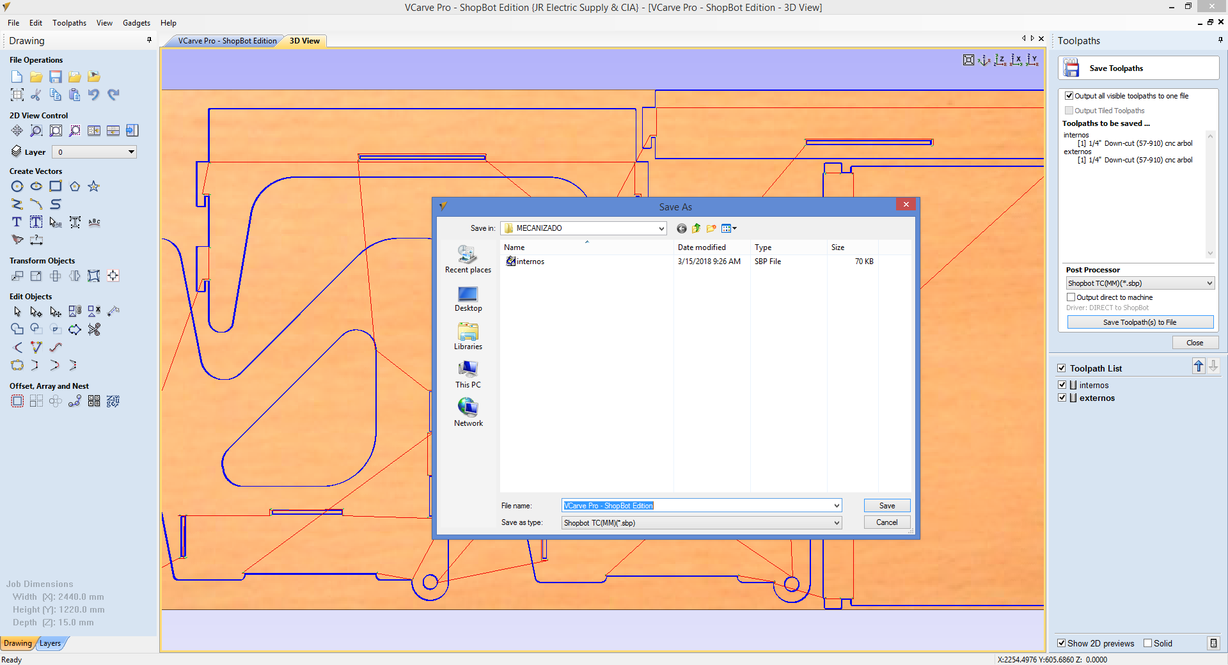This screenshot has height=665, width=1228.
Task: Select the internos file in list
Action: [530, 262]
